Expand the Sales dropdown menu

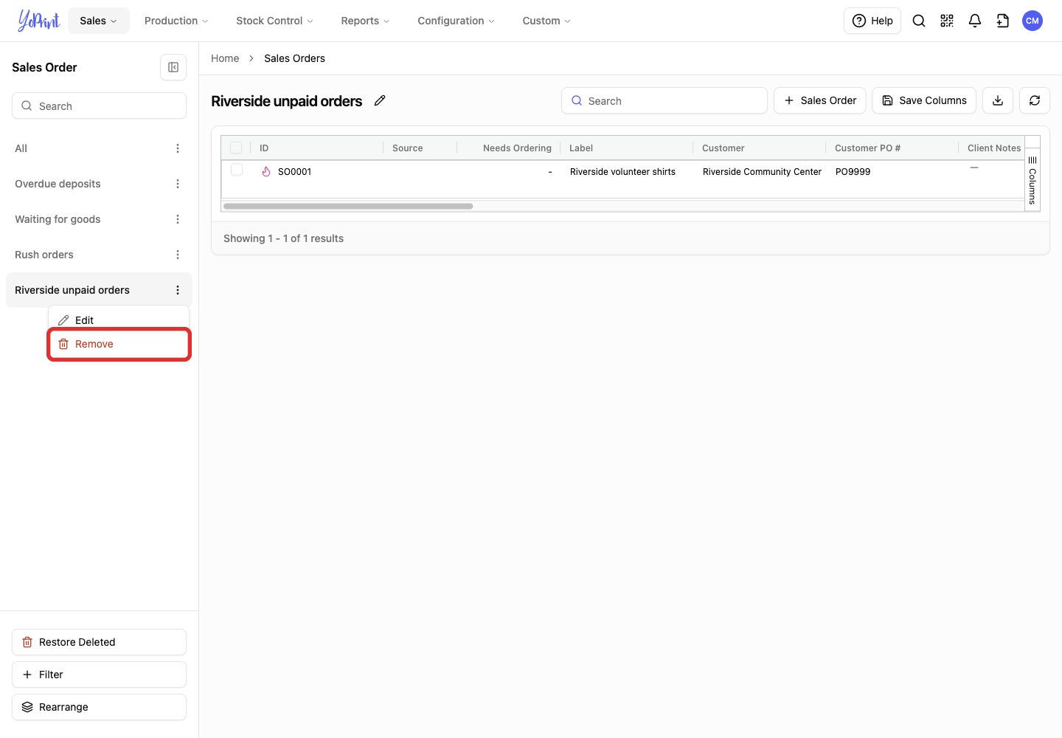pos(99,21)
